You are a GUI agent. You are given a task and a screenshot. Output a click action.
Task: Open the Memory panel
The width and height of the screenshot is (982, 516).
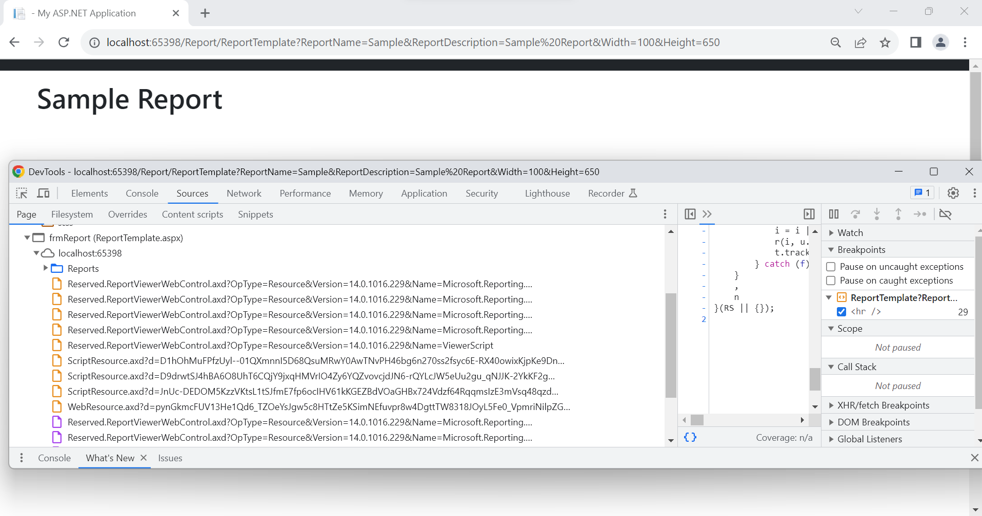pyautogui.click(x=366, y=193)
